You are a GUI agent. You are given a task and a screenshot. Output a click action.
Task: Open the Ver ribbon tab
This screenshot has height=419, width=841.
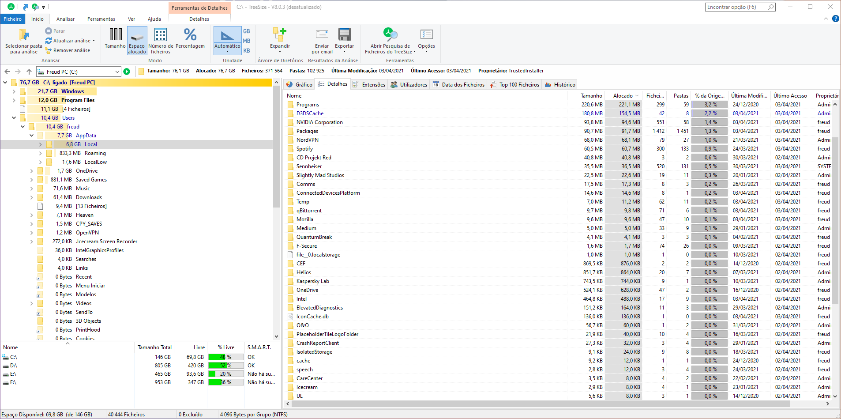tap(131, 19)
